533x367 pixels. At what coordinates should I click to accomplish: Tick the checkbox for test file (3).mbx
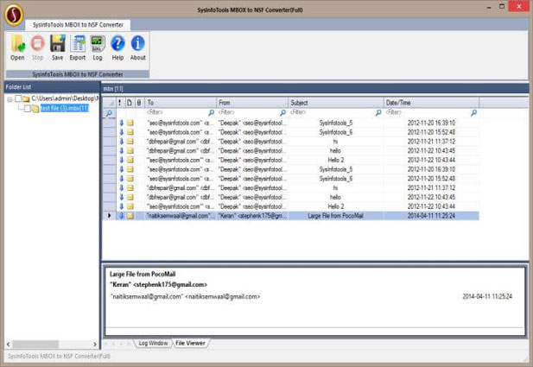(x=27, y=109)
